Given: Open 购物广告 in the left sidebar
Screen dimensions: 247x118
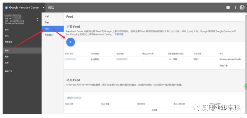Looking at the screenshot, I should point(8,71).
